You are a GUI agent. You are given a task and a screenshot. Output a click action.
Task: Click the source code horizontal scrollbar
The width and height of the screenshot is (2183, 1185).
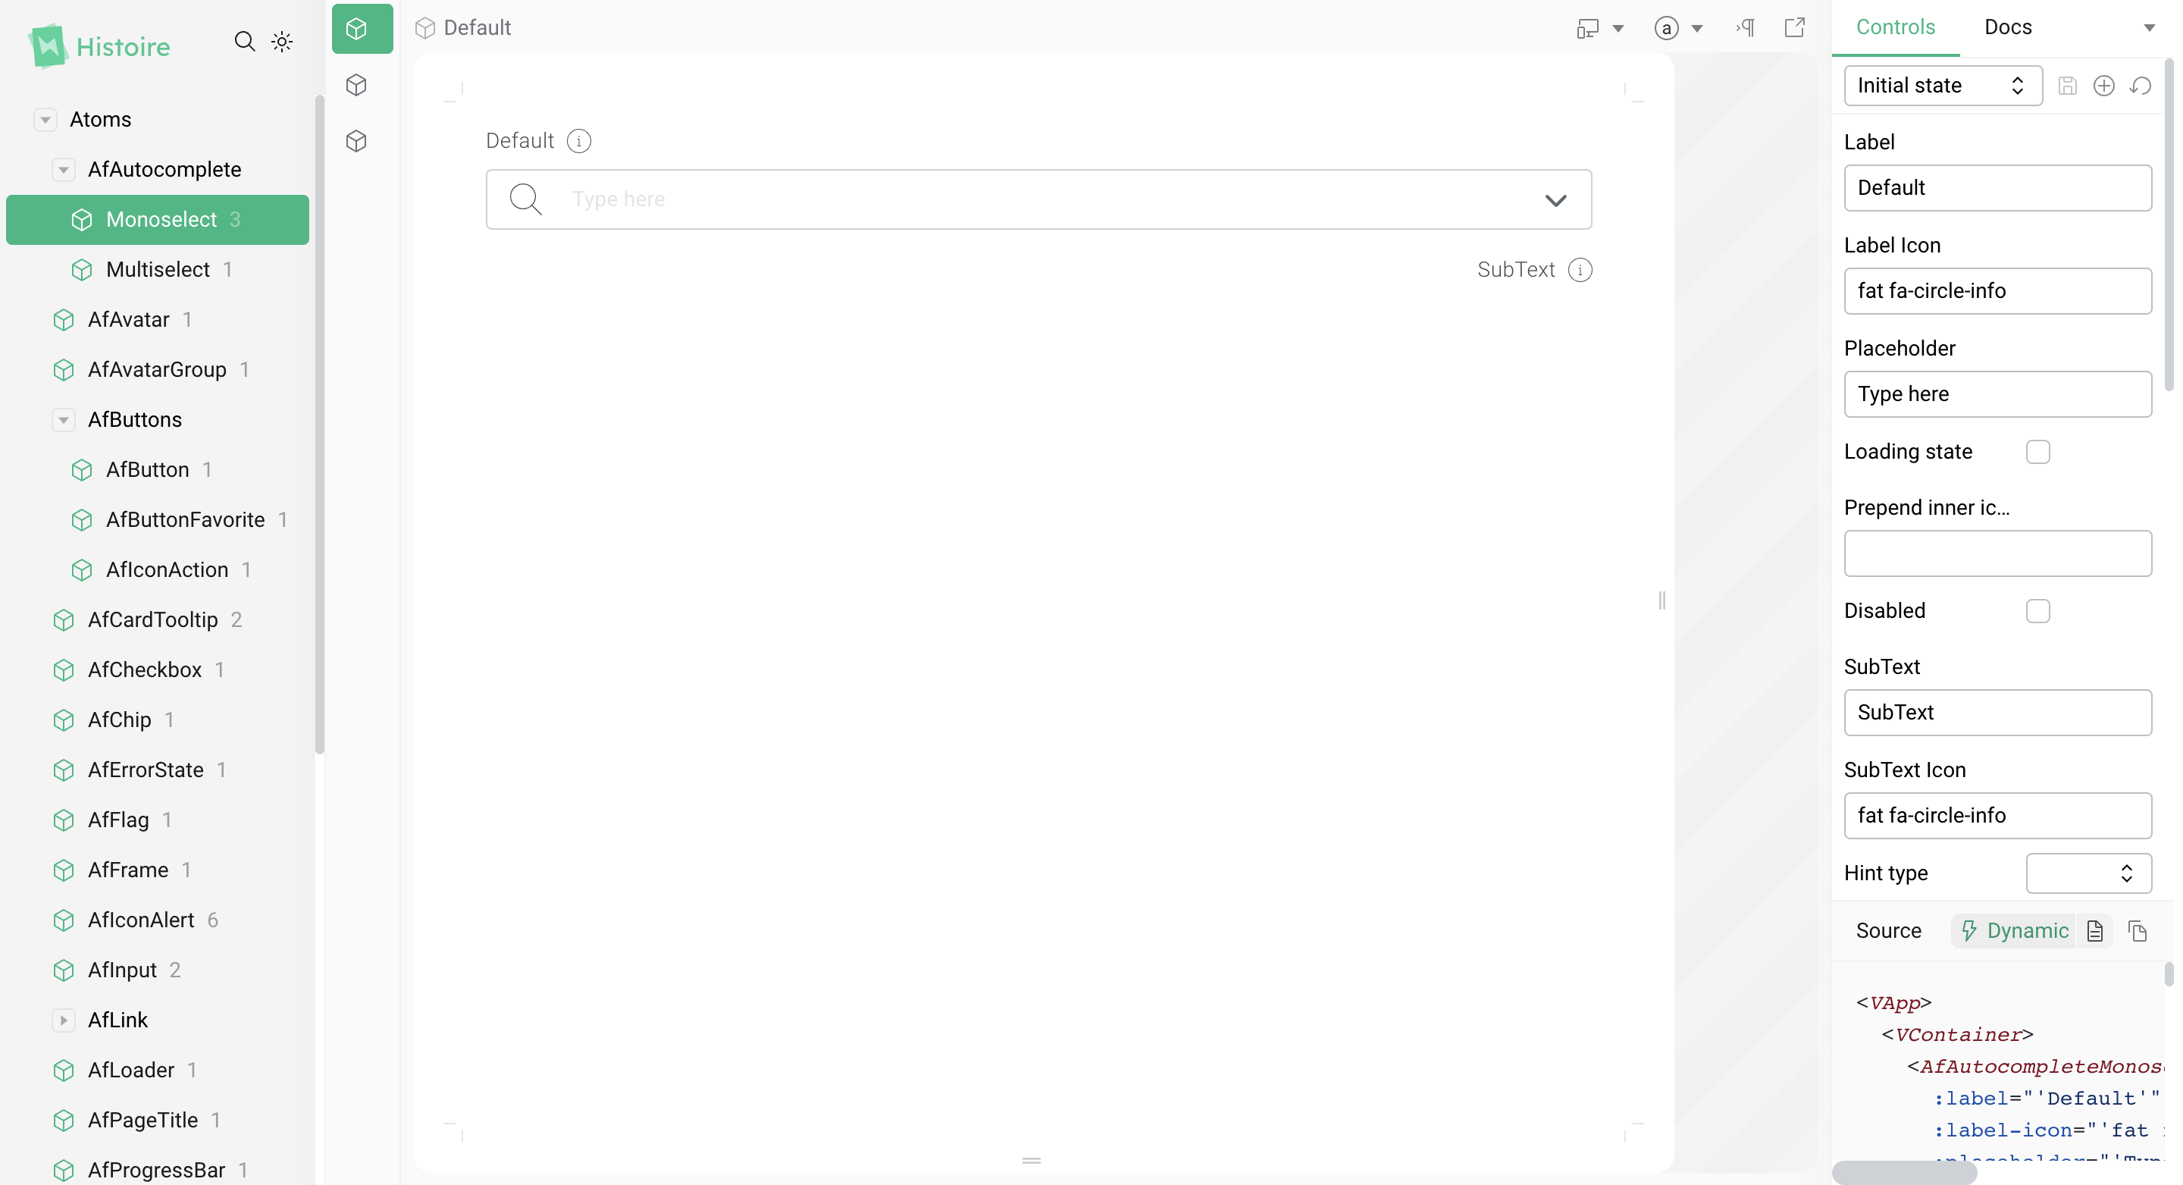point(1904,1172)
